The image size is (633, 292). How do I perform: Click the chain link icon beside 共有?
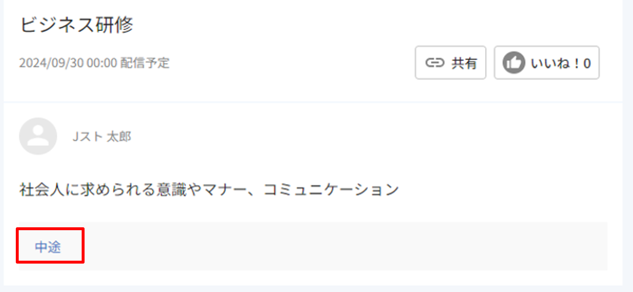(x=435, y=63)
